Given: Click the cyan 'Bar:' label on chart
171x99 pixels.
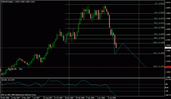Looking at the screenshot, I should coord(21,69).
